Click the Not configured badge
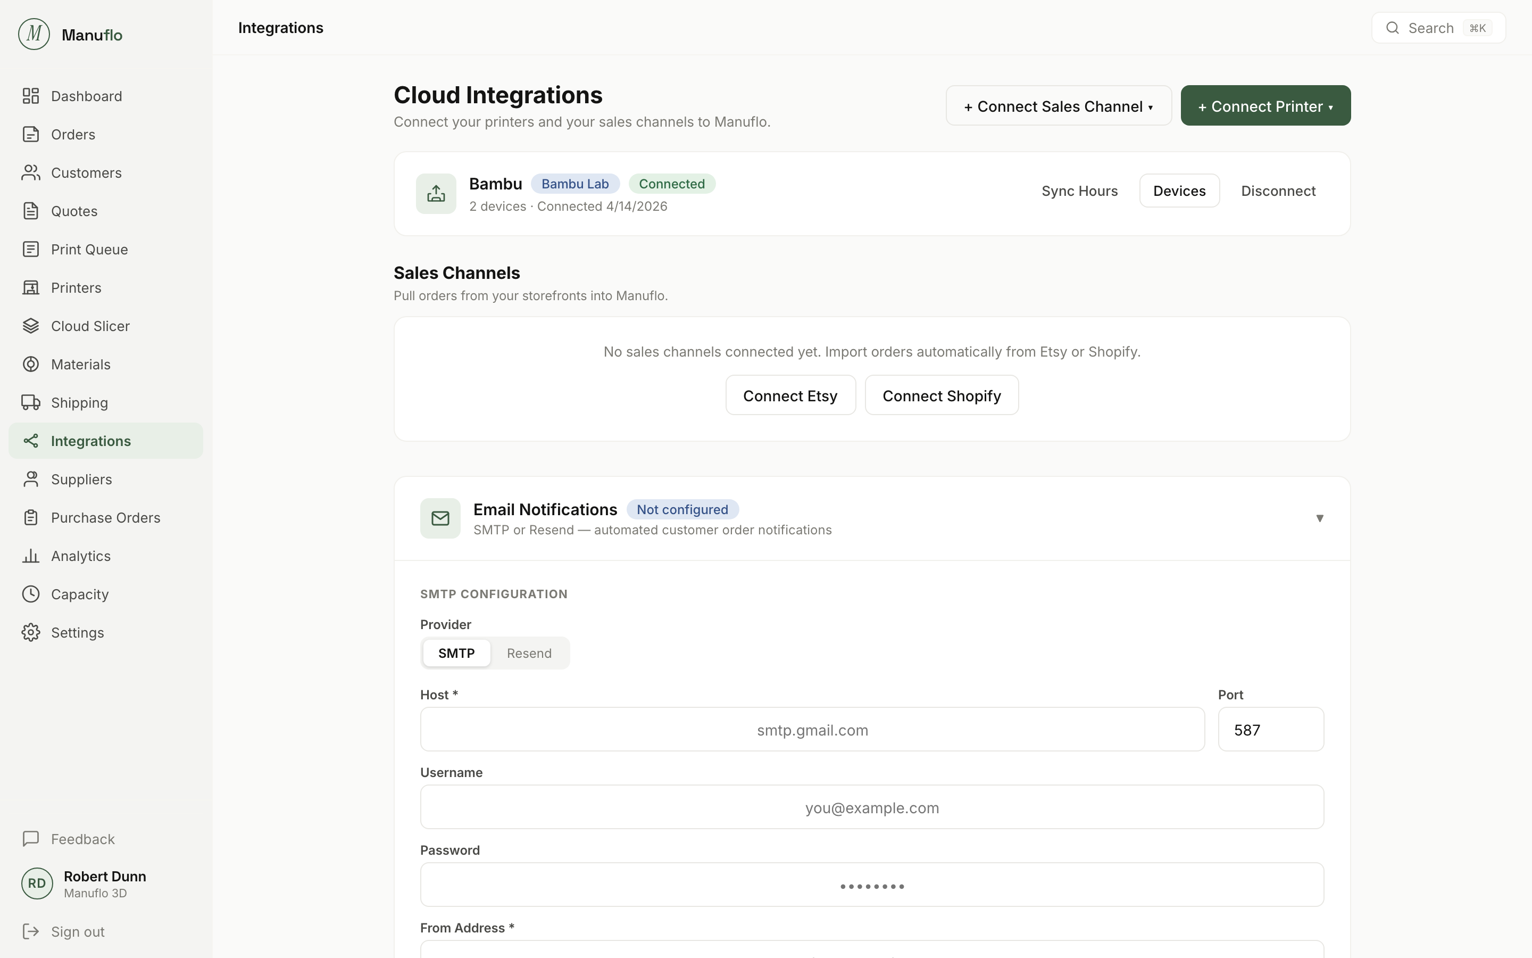 [x=682, y=509]
